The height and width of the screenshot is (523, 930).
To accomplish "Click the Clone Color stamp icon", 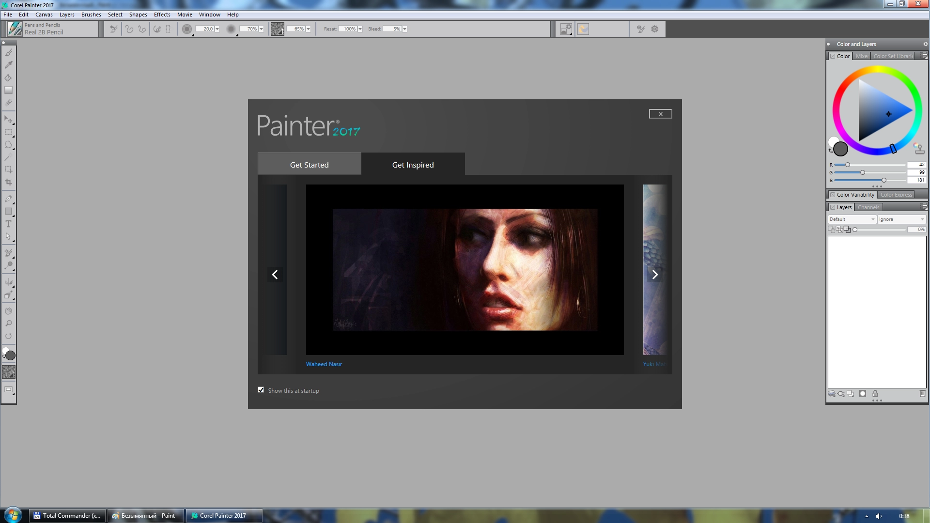I will tap(918, 149).
